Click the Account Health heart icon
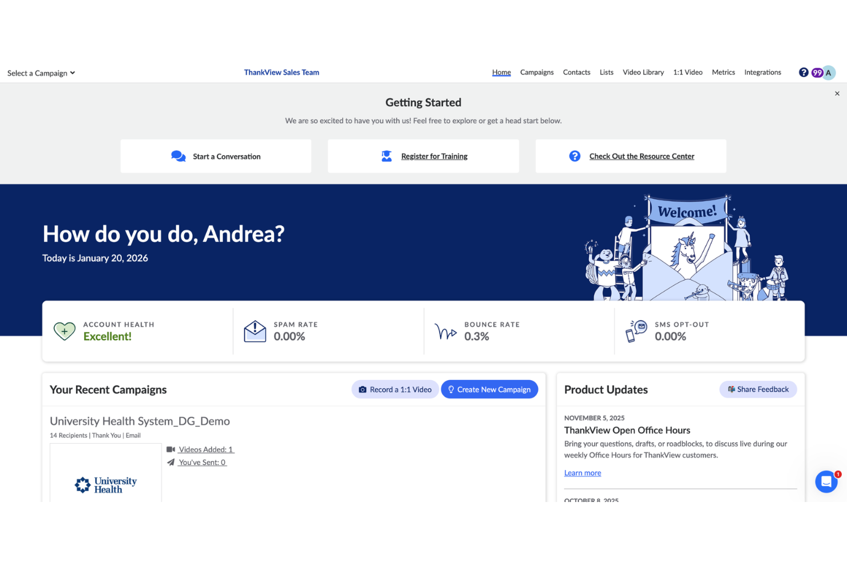This screenshot has height=565, width=847. [64, 331]
